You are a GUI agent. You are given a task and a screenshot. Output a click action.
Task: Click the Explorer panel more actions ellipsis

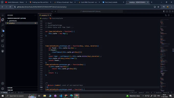tap(35, 15)
